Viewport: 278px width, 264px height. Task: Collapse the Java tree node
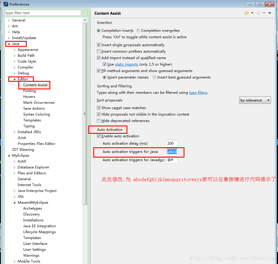[x=9, y=44]
